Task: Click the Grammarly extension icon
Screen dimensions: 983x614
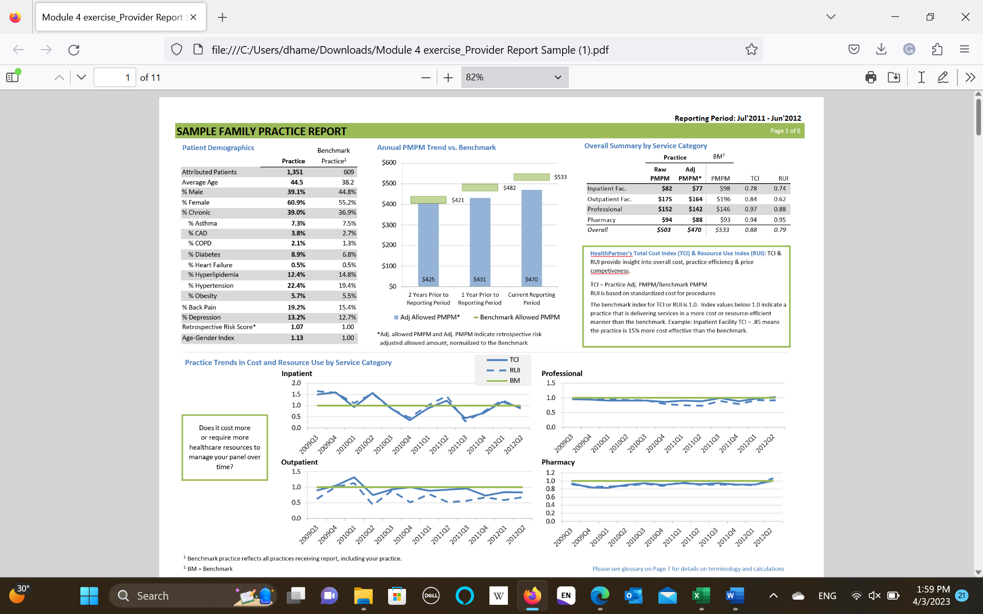Action: click(909, 49)
